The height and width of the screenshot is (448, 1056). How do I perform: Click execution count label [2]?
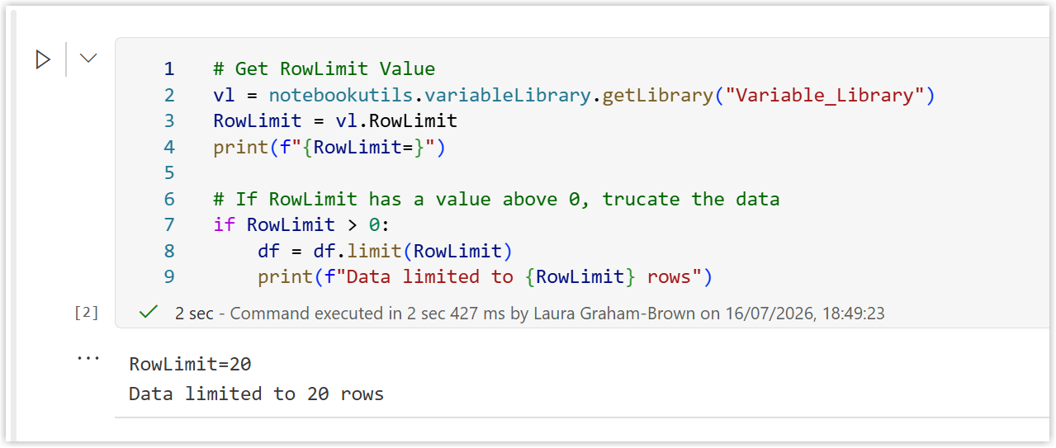(x=87, y=313)
